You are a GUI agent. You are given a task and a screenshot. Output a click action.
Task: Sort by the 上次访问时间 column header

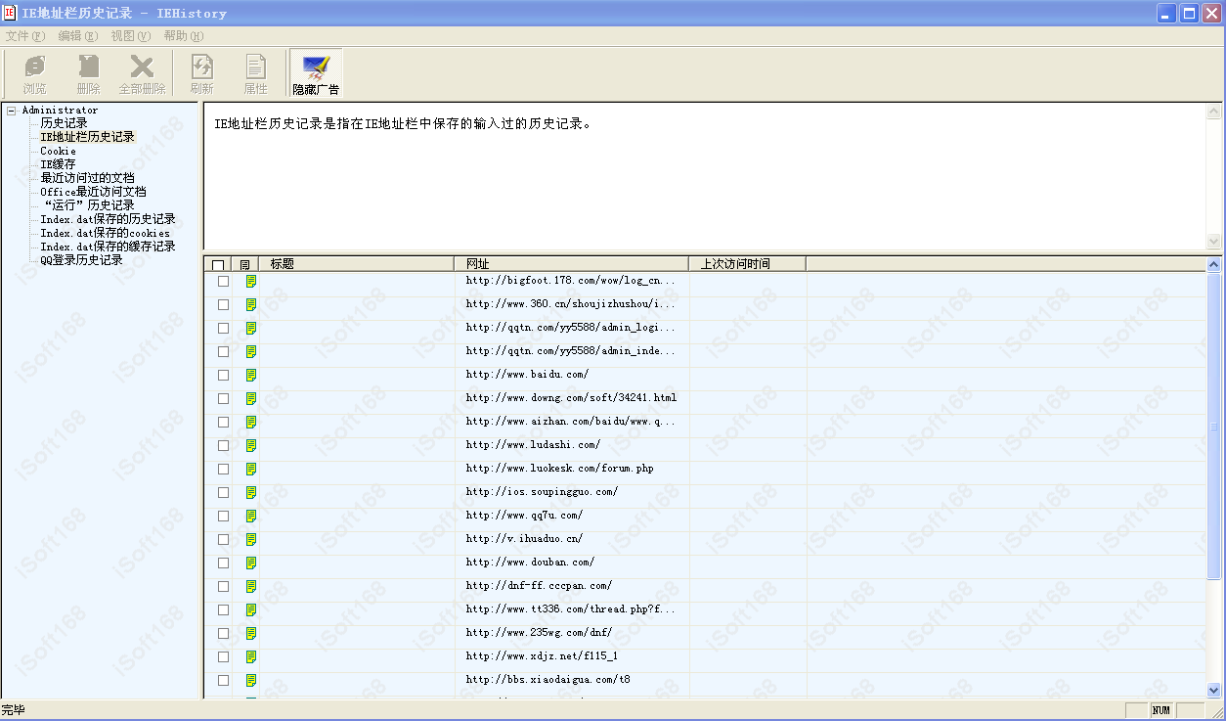click(748, 264)
